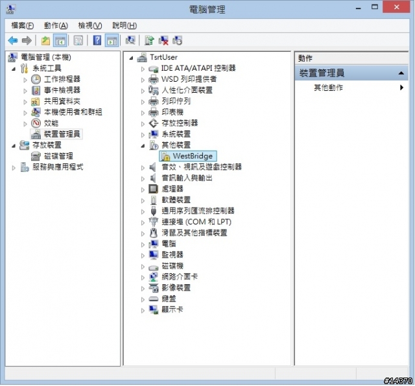This screenshot has width=415, height=386.
Task: Select 事件檢視器 icon in left tree
Action: click(x=36, y=90)
